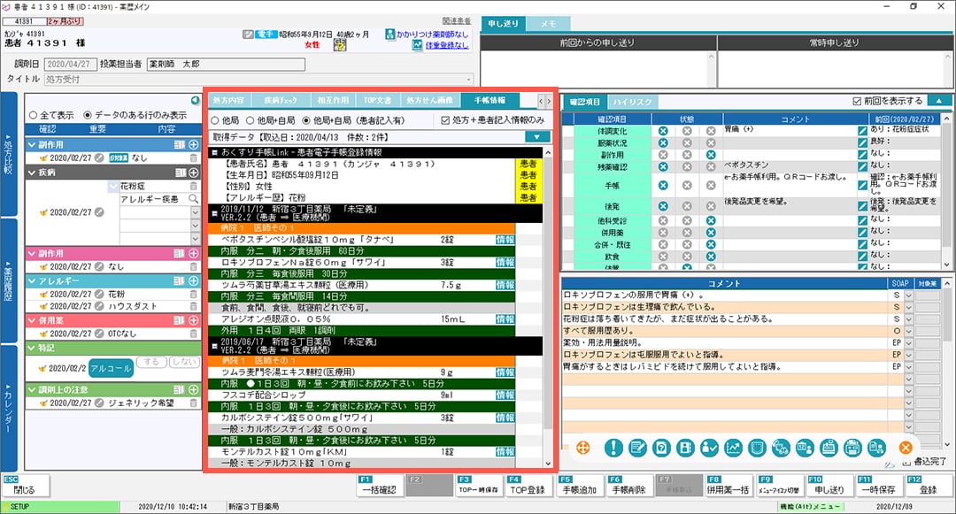Click the 体重登録なし link
The height and width of the screenshot is (514, 956).
[x=447, y=46]
